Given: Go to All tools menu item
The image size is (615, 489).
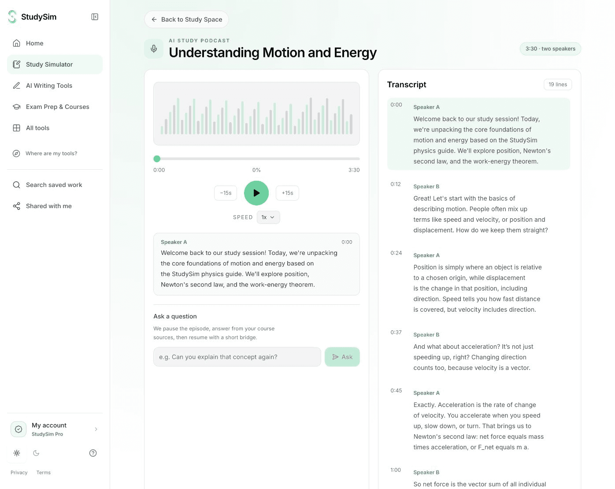Looking at the screenshot, I should coord(55,128).
